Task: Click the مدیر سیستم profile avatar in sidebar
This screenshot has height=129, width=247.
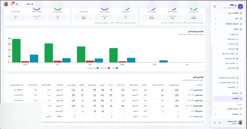Action: pos(240,123)
